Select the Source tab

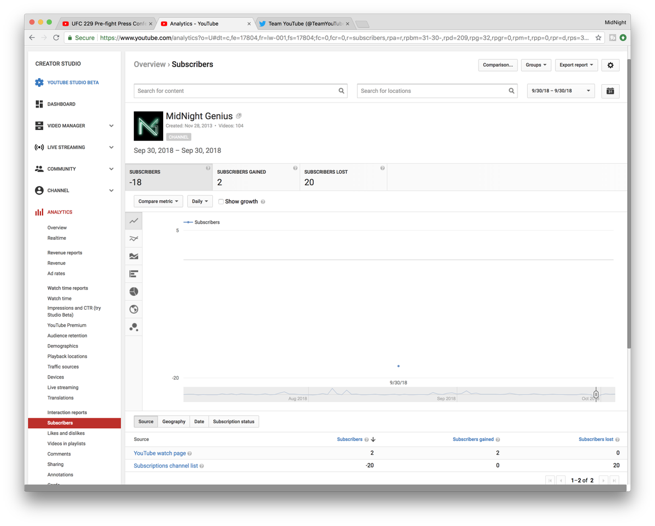tap(146, 422)
